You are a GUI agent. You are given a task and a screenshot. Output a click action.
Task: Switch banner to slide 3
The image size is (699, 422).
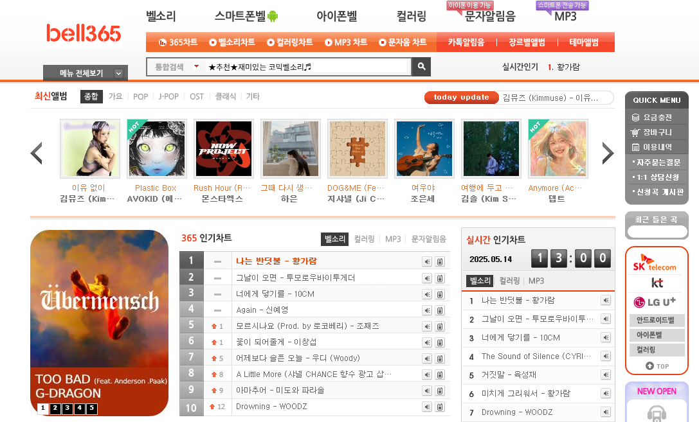[68, 408]
